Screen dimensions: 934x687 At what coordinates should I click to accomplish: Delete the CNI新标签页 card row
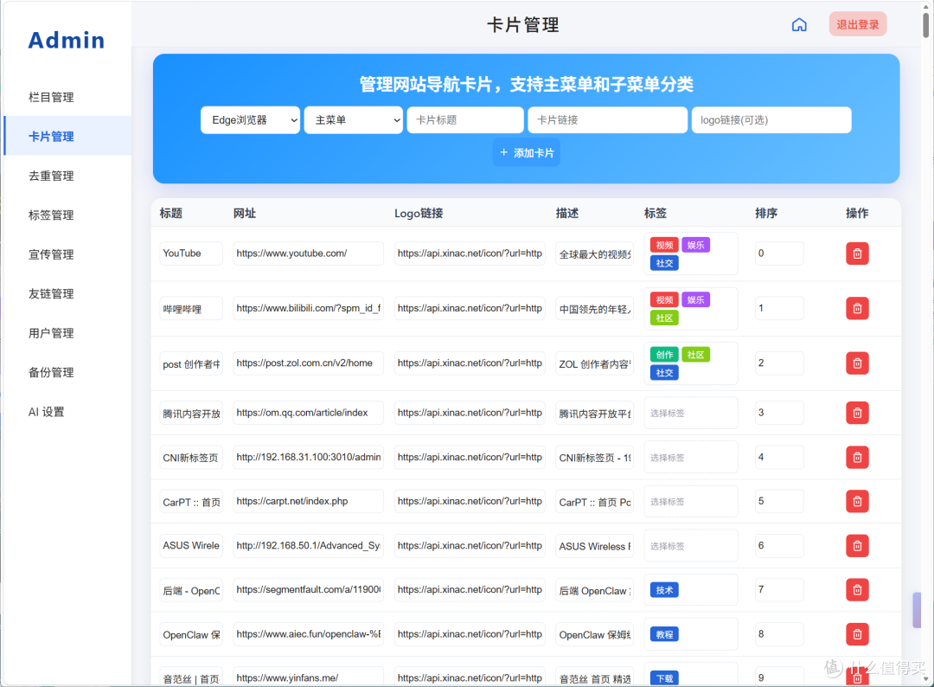point(857,457)
